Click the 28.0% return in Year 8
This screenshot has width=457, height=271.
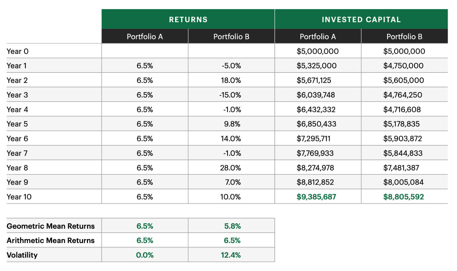tap(230, 168)
